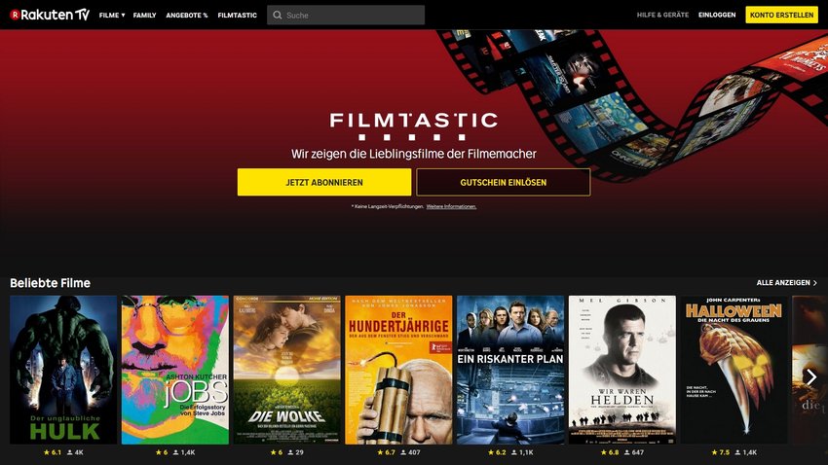This screenshot has width=828, height=465.
Task: Expand the Filme dropdown menu
Action: pyautogui.click(x=112, y=16)
